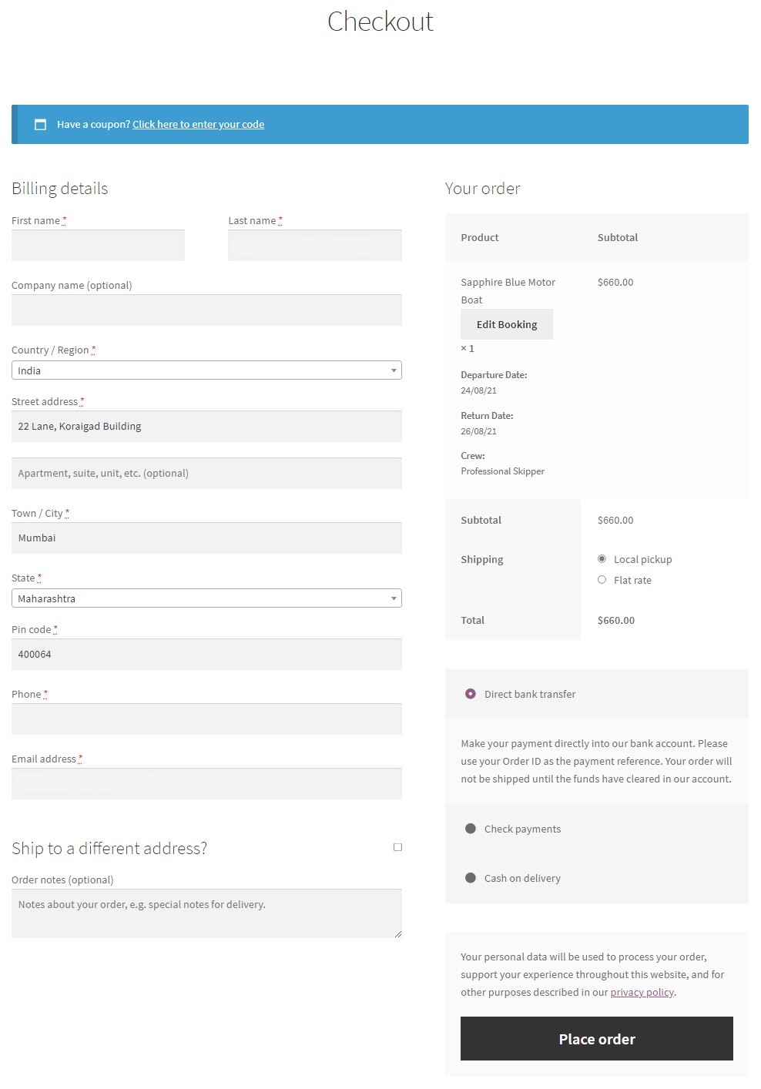This screenshot has height=1089, width=761.
Task: Select Flat rate shipping option
Action: pyautogui.click(x=602, y=580)
